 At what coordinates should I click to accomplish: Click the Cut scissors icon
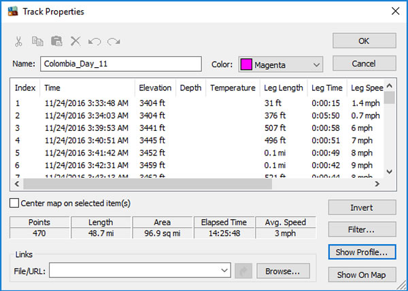point(18,41)
